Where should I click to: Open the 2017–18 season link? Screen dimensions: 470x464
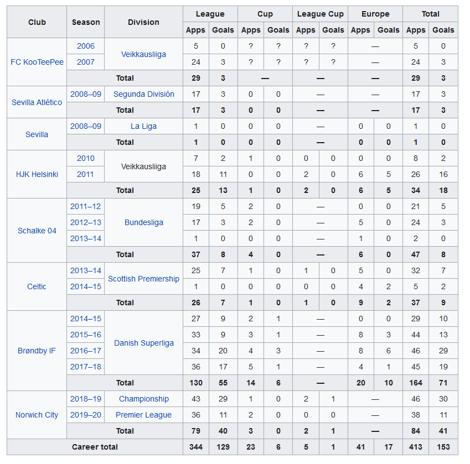[86, 367]
